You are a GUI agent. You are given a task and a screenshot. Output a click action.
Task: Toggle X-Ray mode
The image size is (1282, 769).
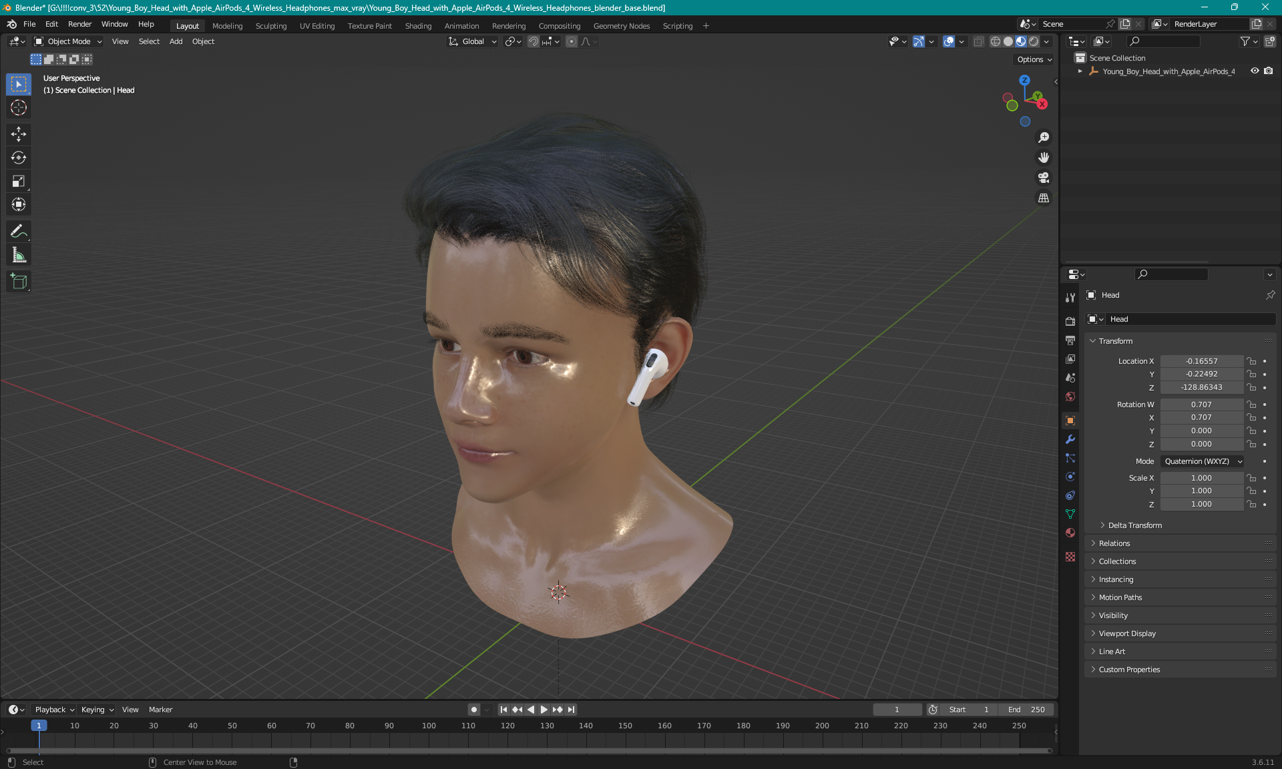[x=979, y=41]
